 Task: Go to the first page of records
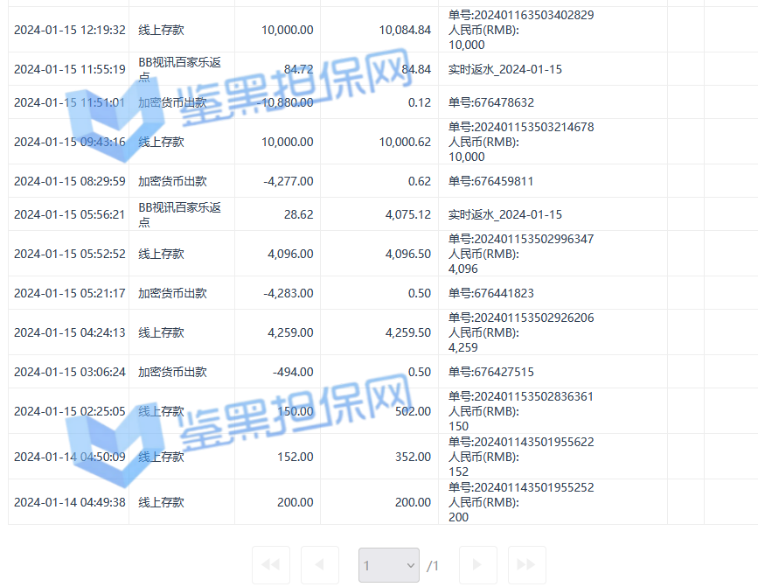(x=271, y=565)
